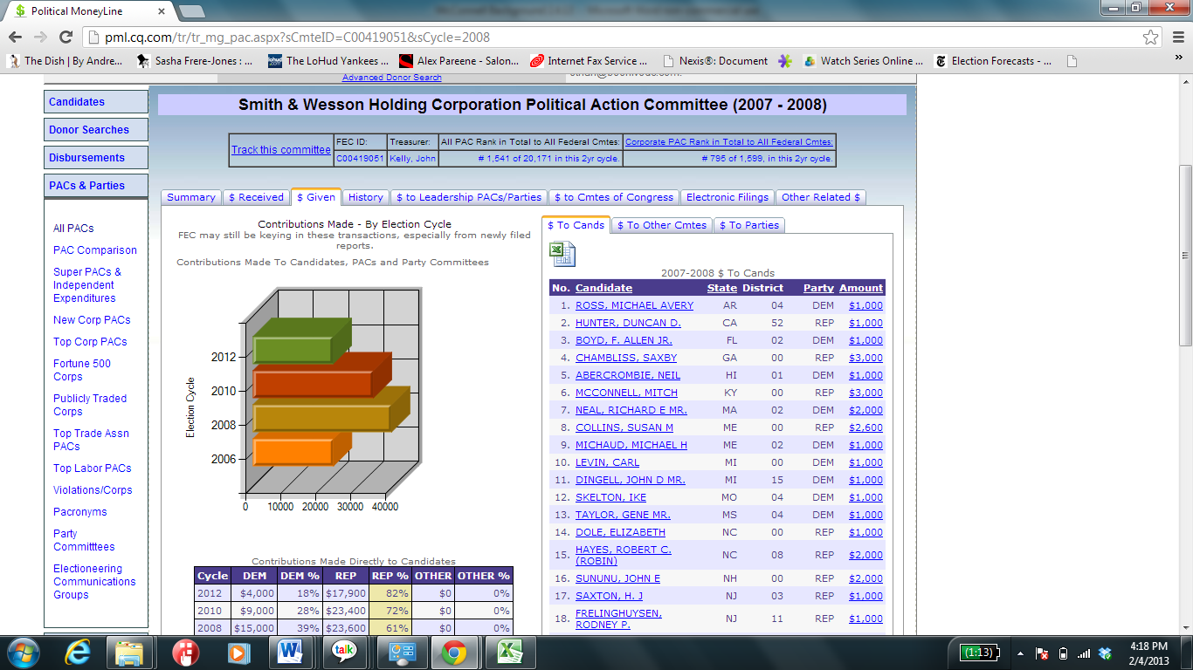Open Word from the taskbar
Viewport: 1193px width, 670px height.
pyautogui.click(x=291, y=653)
